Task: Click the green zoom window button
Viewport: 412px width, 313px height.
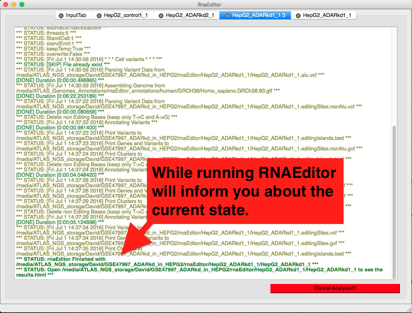Action: 22,4
